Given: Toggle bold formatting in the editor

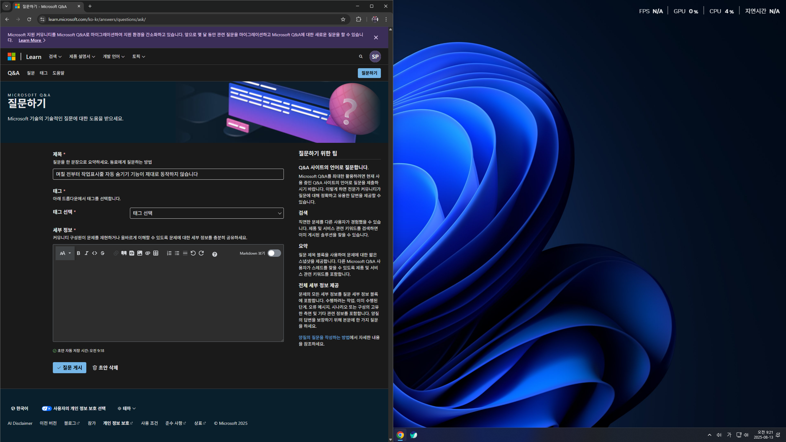Looking at the screenshot, I should tap(78, 253).
